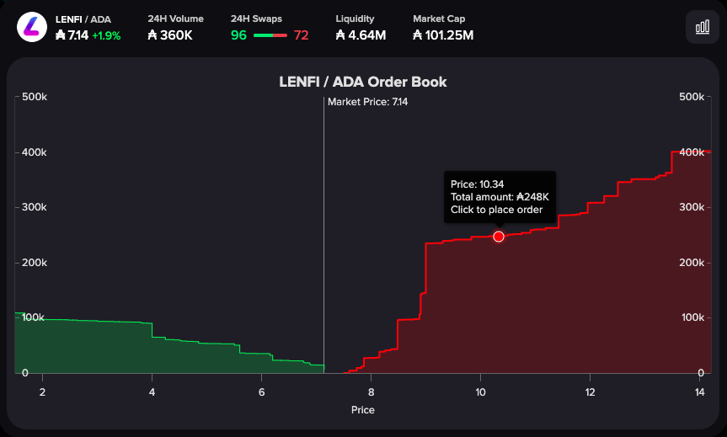Screen dimensions: 727x437
Task: Toggle the chart view bar icon button
Action: pyautogui.click(x=703, y=27)
